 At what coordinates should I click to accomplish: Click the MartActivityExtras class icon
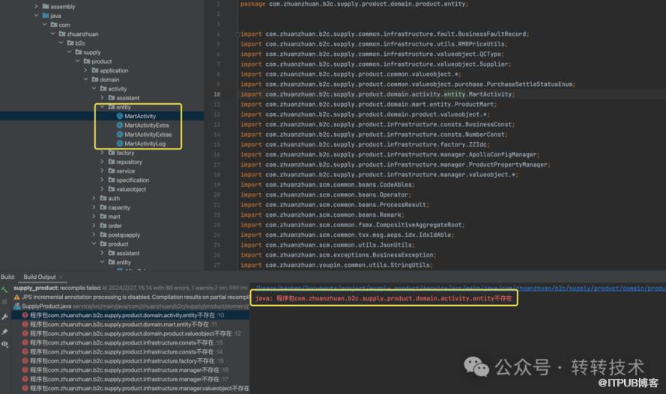[120, 135]
